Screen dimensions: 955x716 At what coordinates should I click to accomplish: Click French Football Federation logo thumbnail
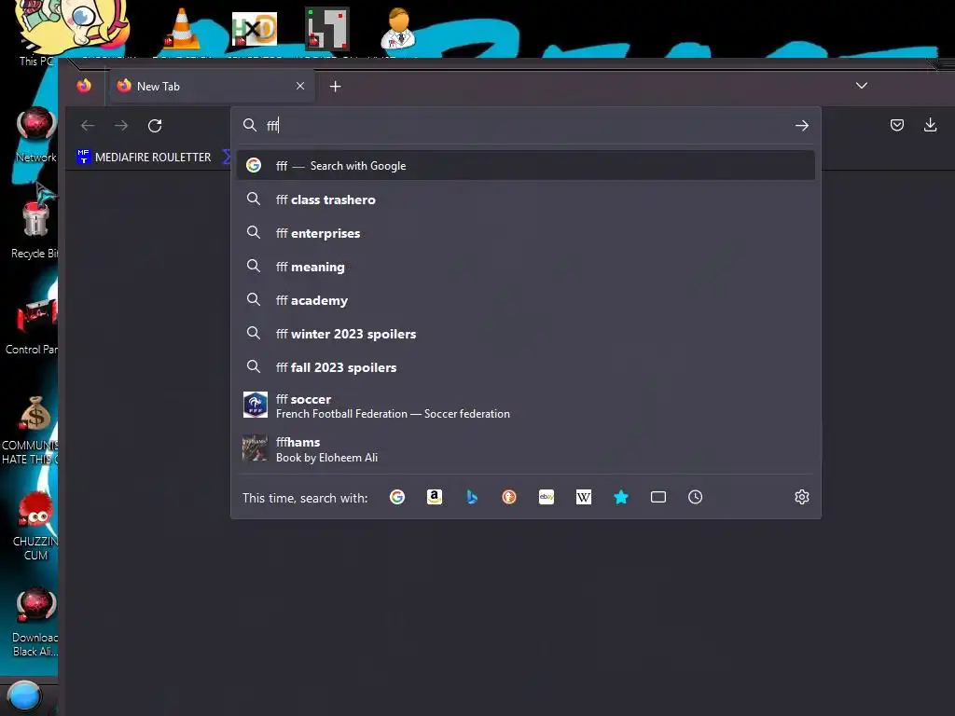point(256,405)
